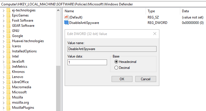Expand the Google registry key
The width and height of the screenshot is (206, 111).
3,36
